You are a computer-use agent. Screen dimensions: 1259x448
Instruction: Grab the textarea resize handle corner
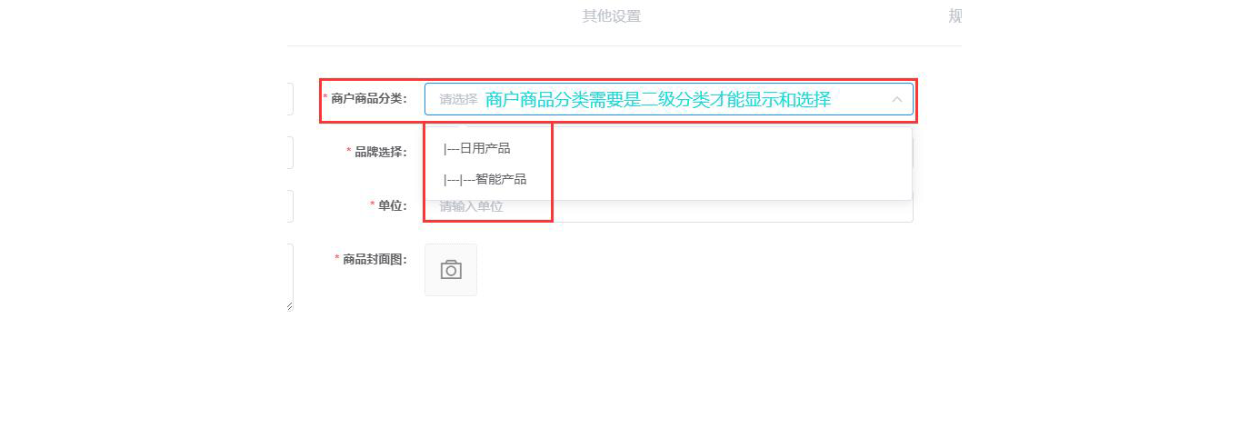pos(290,306)
